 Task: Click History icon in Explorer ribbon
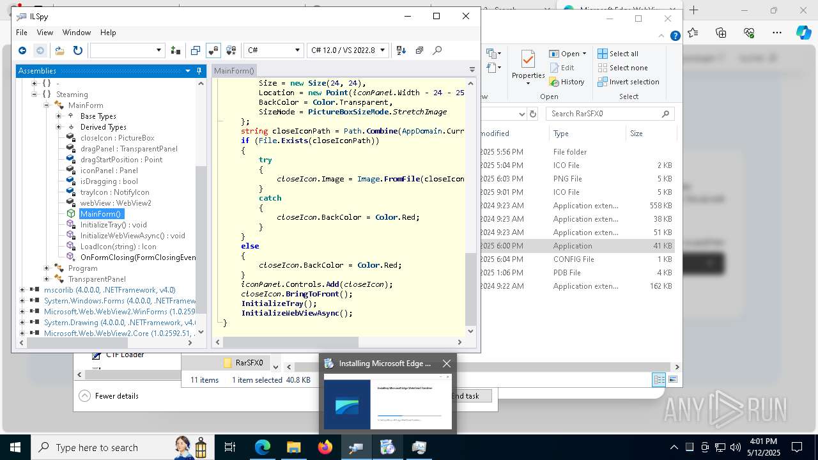click(567, 82)
